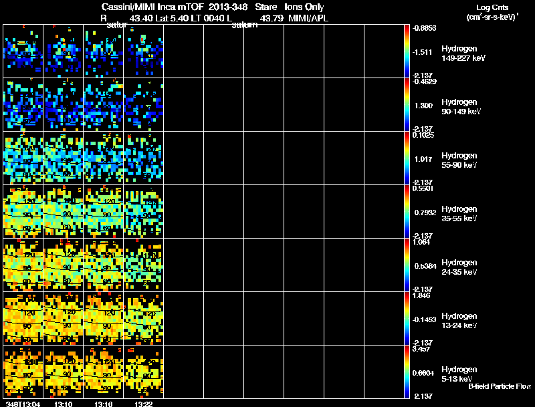The width and height of the screenshot is (535, 407).
Task: Click the Hydrogen 35-55 keV image at 13:22
Action: 144,212
